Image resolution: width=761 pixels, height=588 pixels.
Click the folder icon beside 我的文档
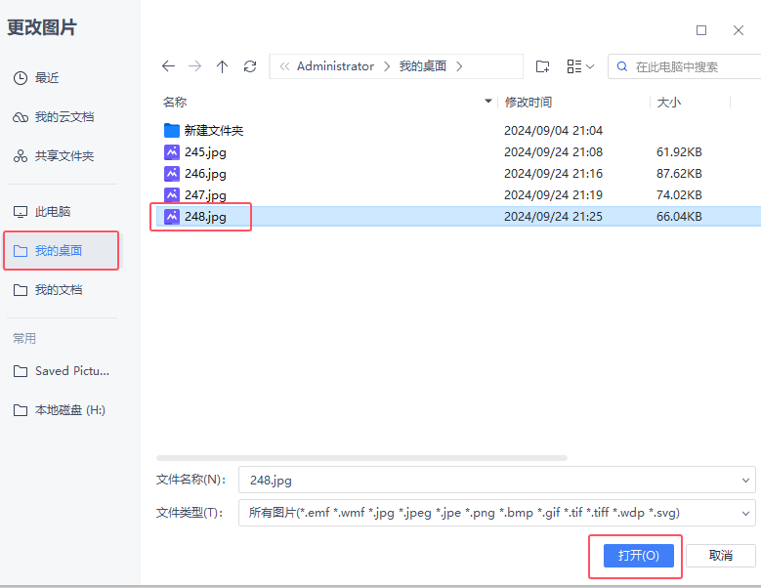21,290
